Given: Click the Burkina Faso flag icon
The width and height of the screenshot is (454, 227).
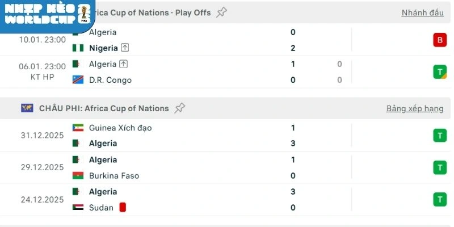Looking at the screenshot, I should [78, 176].
